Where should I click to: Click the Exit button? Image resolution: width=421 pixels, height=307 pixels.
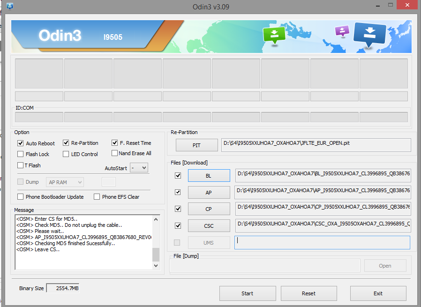378,293
